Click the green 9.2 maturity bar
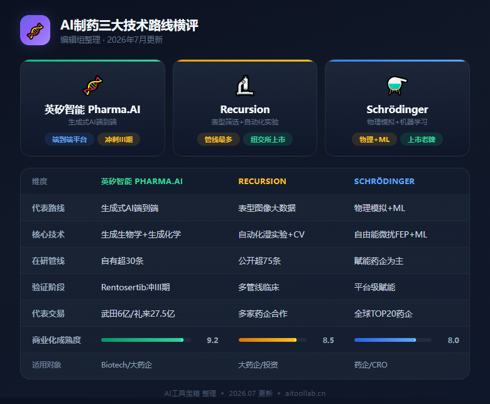Viewport: 490px width, 404px height. [146, 340]
